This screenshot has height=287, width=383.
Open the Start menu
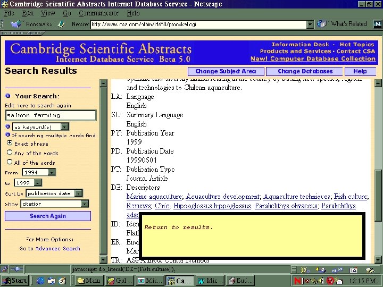(15, 281)
